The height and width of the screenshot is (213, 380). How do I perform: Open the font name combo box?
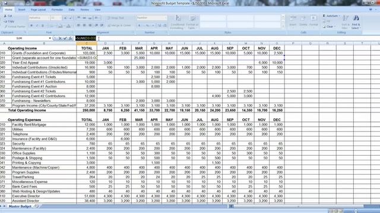click(x=39, y=18)
